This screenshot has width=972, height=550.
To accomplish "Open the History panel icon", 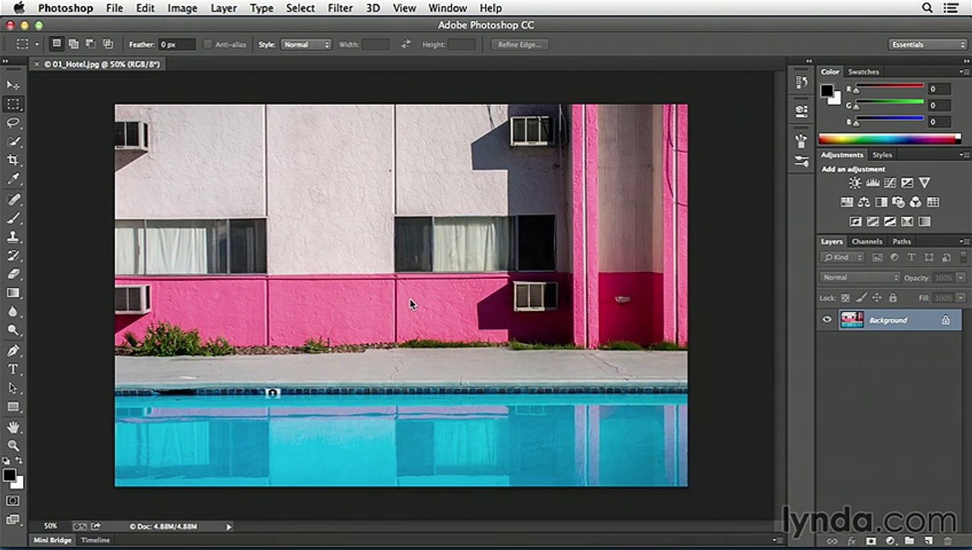I will (801, 82).
